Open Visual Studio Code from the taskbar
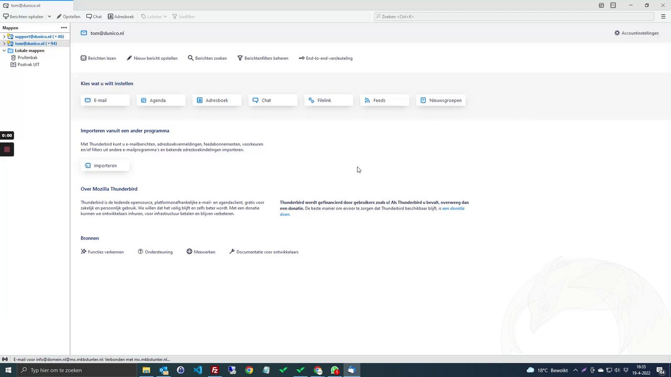 (x=198, y=370)
